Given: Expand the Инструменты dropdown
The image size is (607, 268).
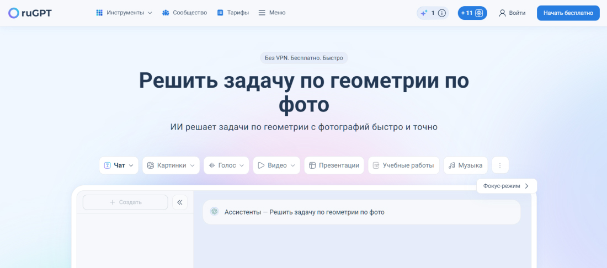Looking at the screenshot, I should coord(124,13).
